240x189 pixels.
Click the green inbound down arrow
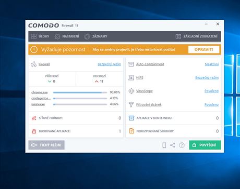pyautogui.click(x=50, y=82)
